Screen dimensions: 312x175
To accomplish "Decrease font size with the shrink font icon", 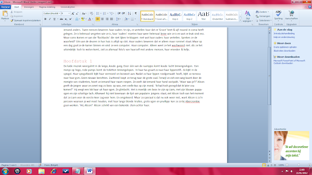I will click(x=77, y=14).
